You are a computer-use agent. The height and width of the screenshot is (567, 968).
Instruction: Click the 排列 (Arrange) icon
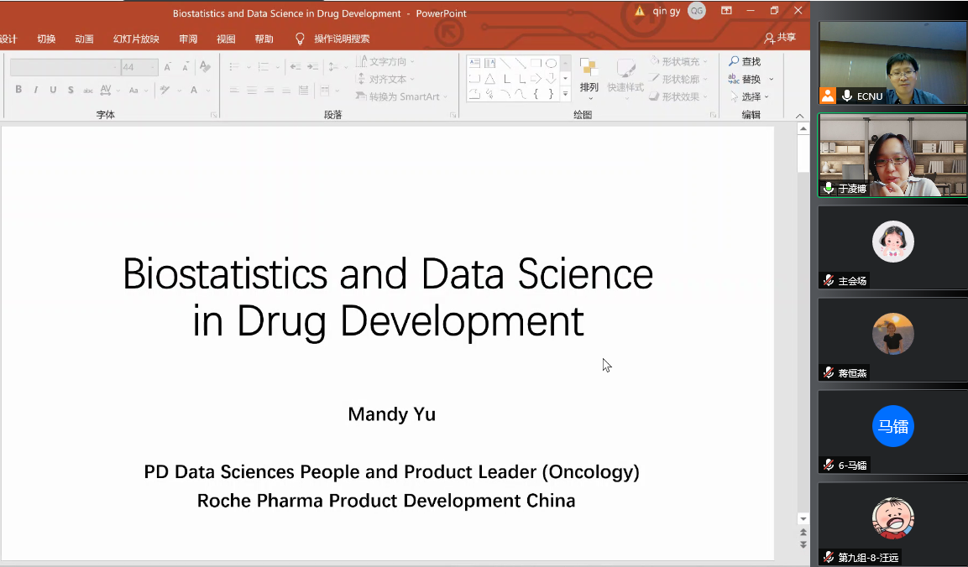589,75
